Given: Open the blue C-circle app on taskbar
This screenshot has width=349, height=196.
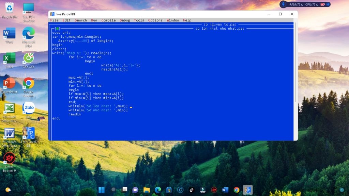Looking at the screenshot, I should point(180,190).
